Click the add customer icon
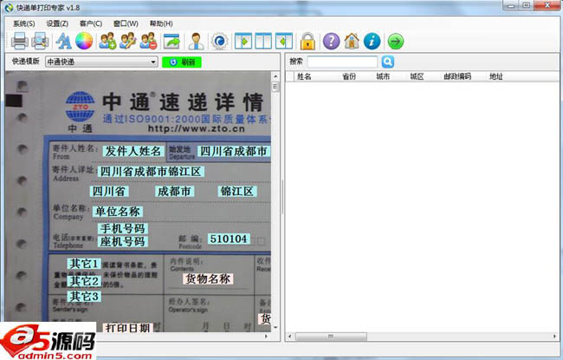 tap(107, 41)
